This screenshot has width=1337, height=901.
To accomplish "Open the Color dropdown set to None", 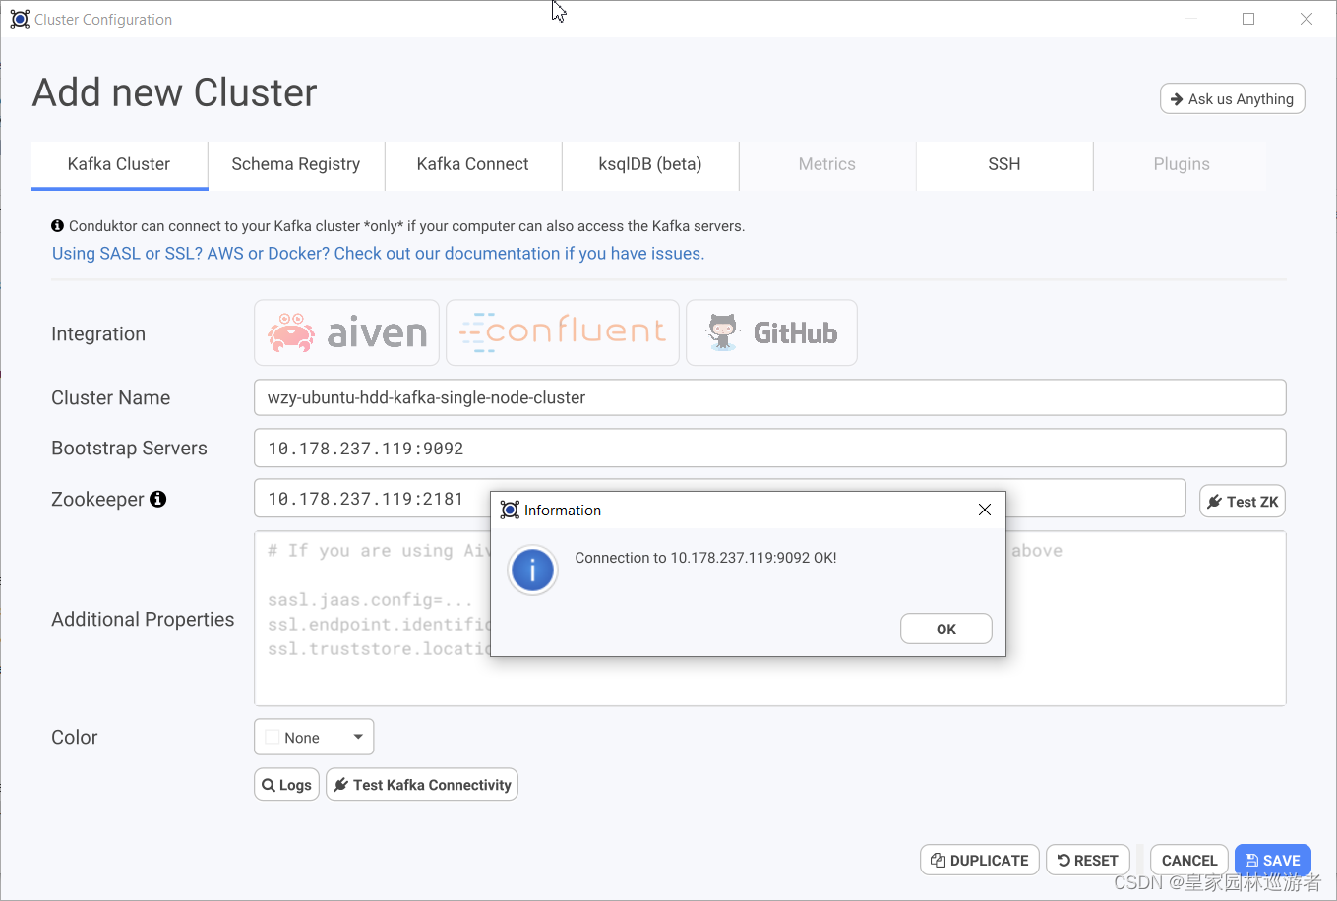I will tap(314, 737).
